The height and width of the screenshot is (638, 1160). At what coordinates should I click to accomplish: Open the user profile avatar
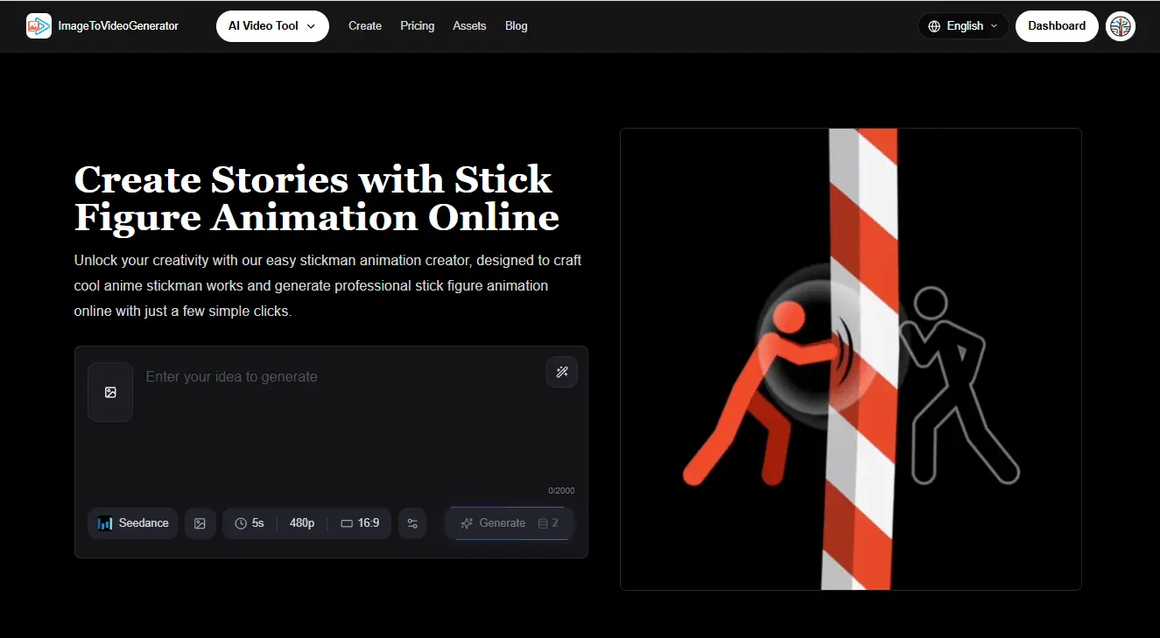1121,26
